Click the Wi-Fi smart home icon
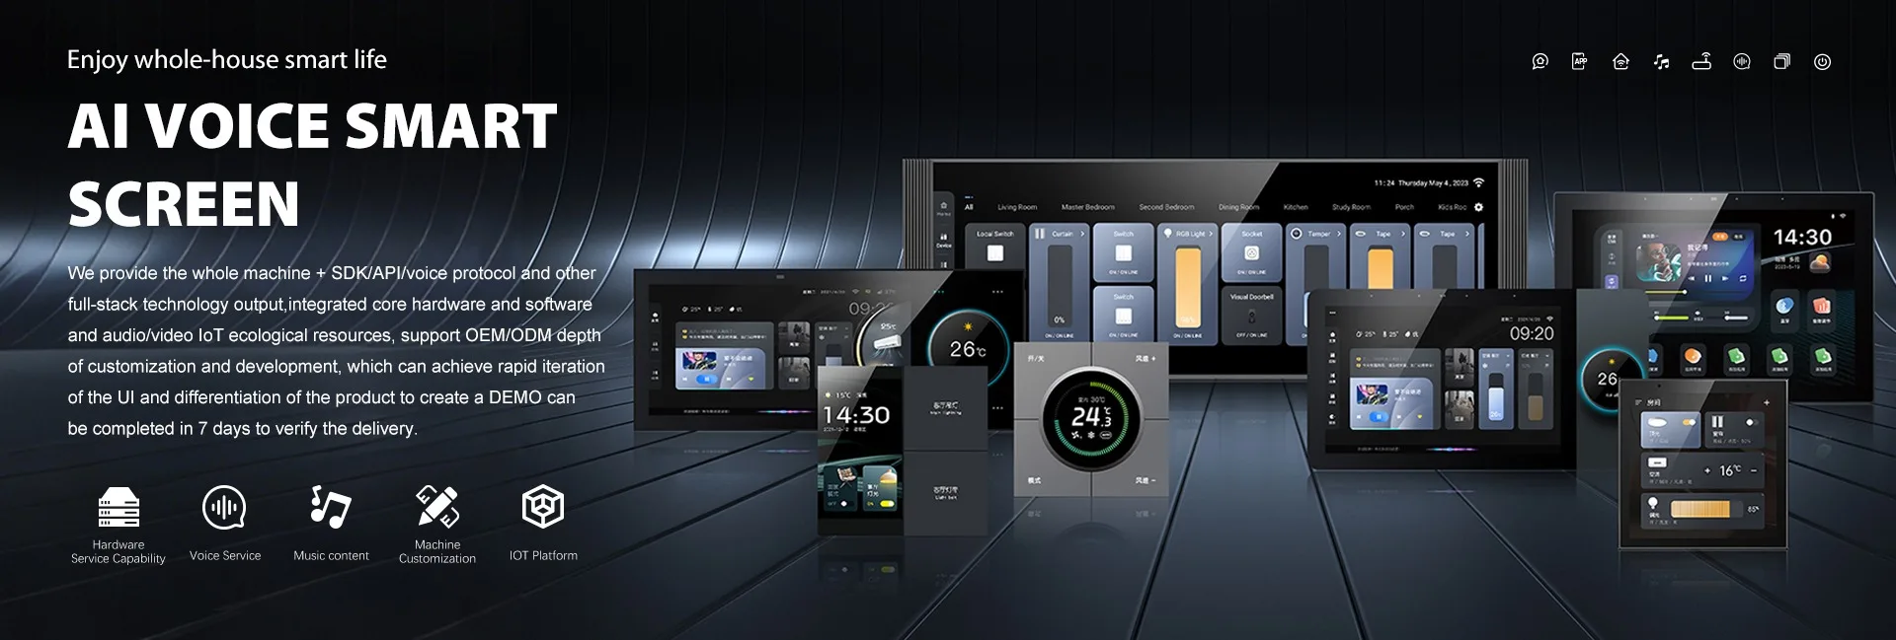 [1620, 61]
